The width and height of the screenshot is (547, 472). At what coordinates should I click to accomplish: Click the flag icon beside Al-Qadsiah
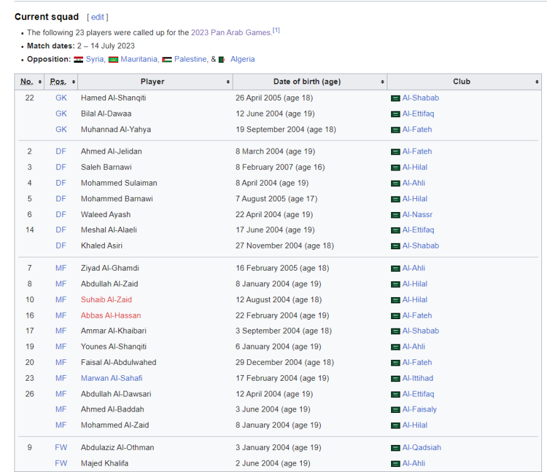[x=395, y=448]
